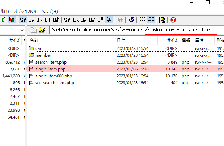Screen dimensions: 224x146
Task: Go up to parent folder on the host
Action: pos(33,30)
